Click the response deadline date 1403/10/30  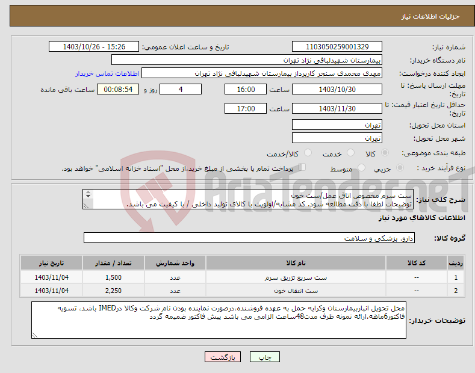pyautogui.click(x=337, y=89)
